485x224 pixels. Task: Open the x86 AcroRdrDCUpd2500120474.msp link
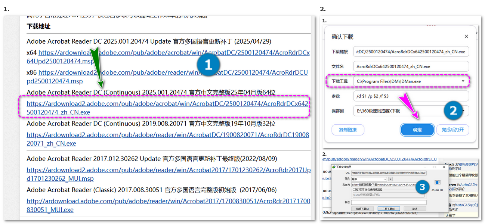click(x=167, y=77)
